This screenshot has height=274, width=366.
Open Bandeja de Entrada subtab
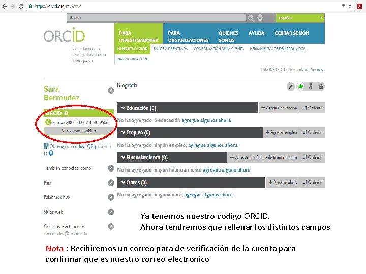(171, 49)
